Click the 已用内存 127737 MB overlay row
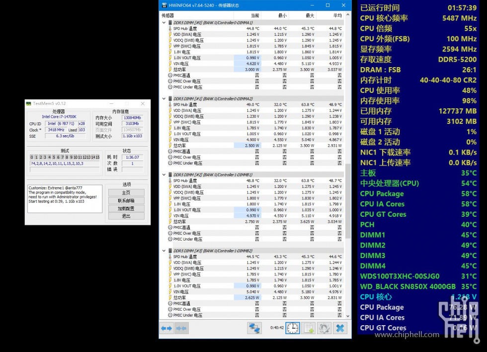This screenshot has height=352, width=487. click(x=418, y=111)
